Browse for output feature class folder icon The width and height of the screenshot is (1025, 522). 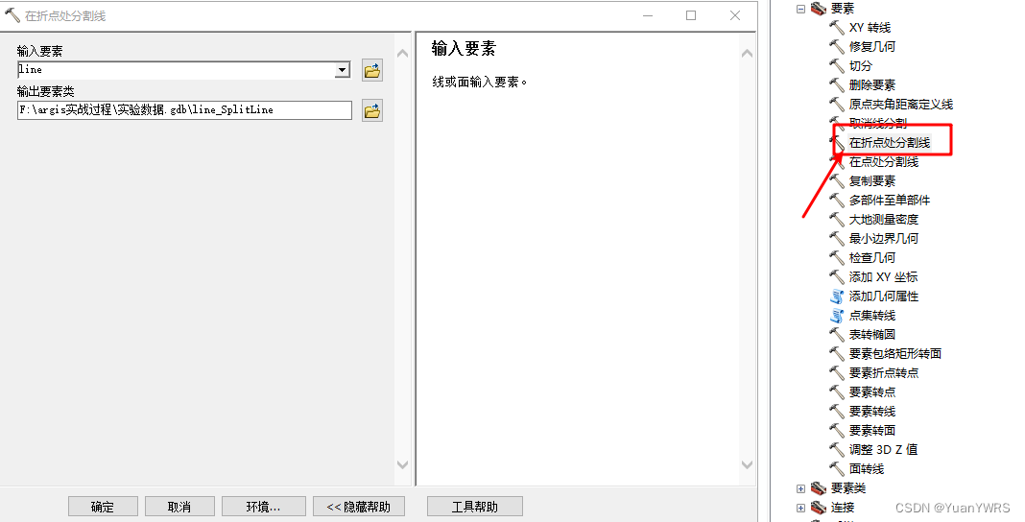[x=372, y=111]
